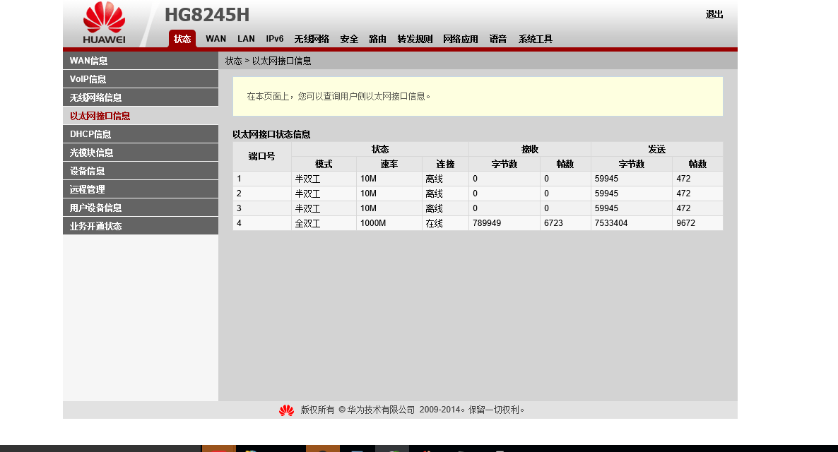
Task: Select the 路由 tab
Action: click(x=377, y=39)
